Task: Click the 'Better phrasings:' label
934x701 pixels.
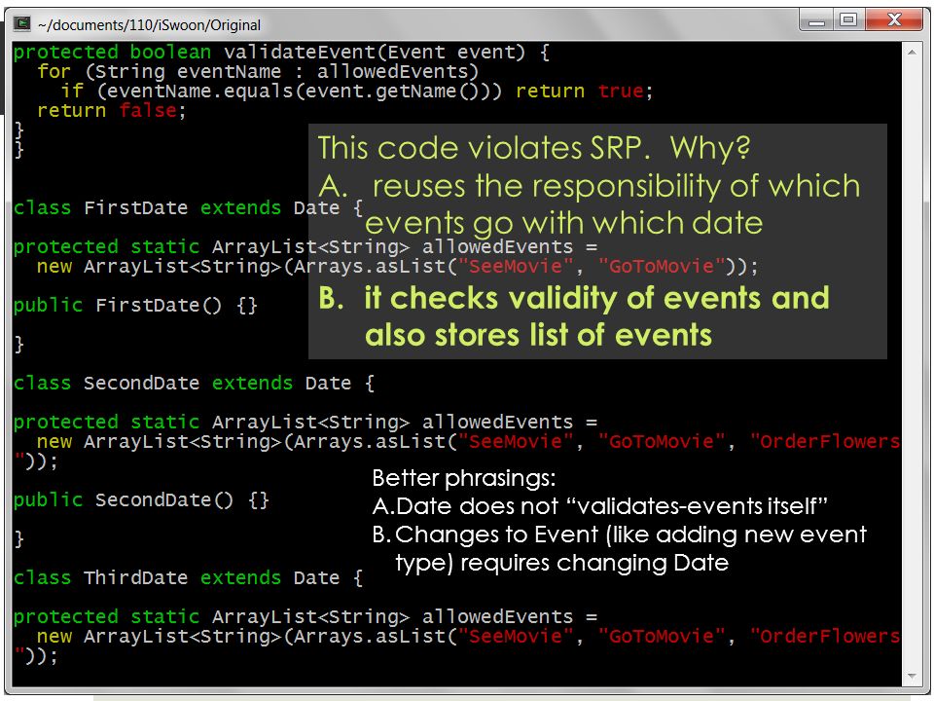Action: [x=464, y=478]
